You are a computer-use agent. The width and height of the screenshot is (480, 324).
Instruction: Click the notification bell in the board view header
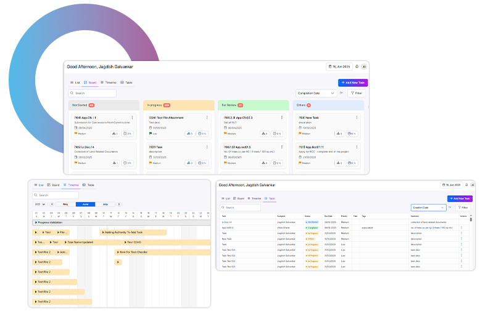pos(357,67)
